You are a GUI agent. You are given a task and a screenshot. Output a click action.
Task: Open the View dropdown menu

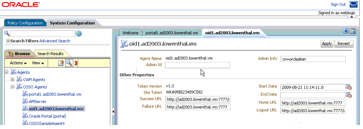click(x=38, y=63)
